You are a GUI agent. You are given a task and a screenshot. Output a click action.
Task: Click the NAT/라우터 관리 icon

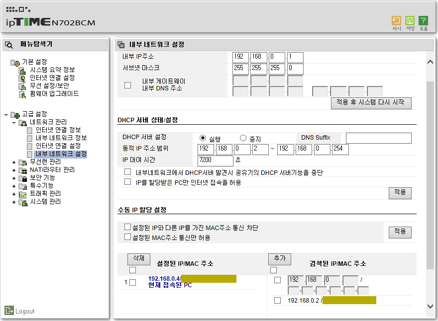pyautogui.click(x=23, y=170)
